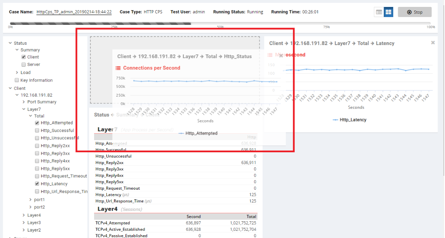Viewport: 445px width, 238px height.
Task: Enable the Key Information checkbox
Action: pos(17,80)
